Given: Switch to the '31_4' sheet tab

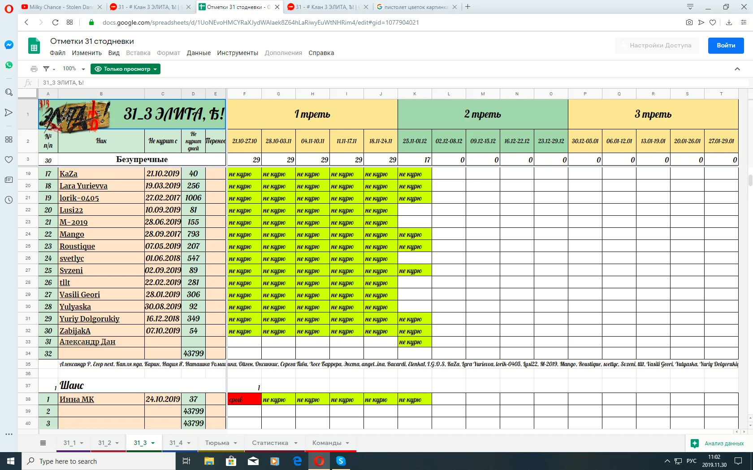Looking at the screenshot, I should (x=176, y=443).
